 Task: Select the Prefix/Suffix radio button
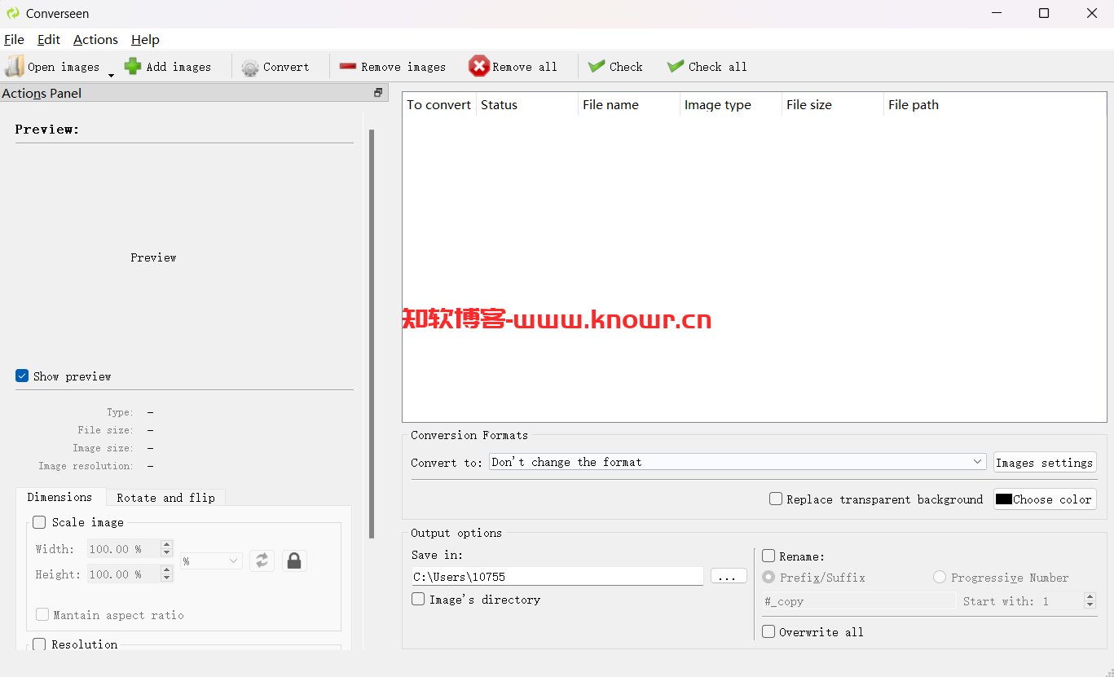pos(768,577)
